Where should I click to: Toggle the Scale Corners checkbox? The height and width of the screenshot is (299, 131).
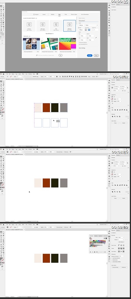click(112, 260)
